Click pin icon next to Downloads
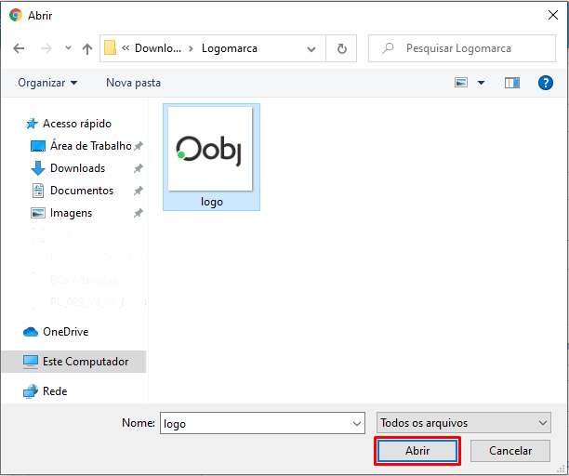 coord(139,168)
